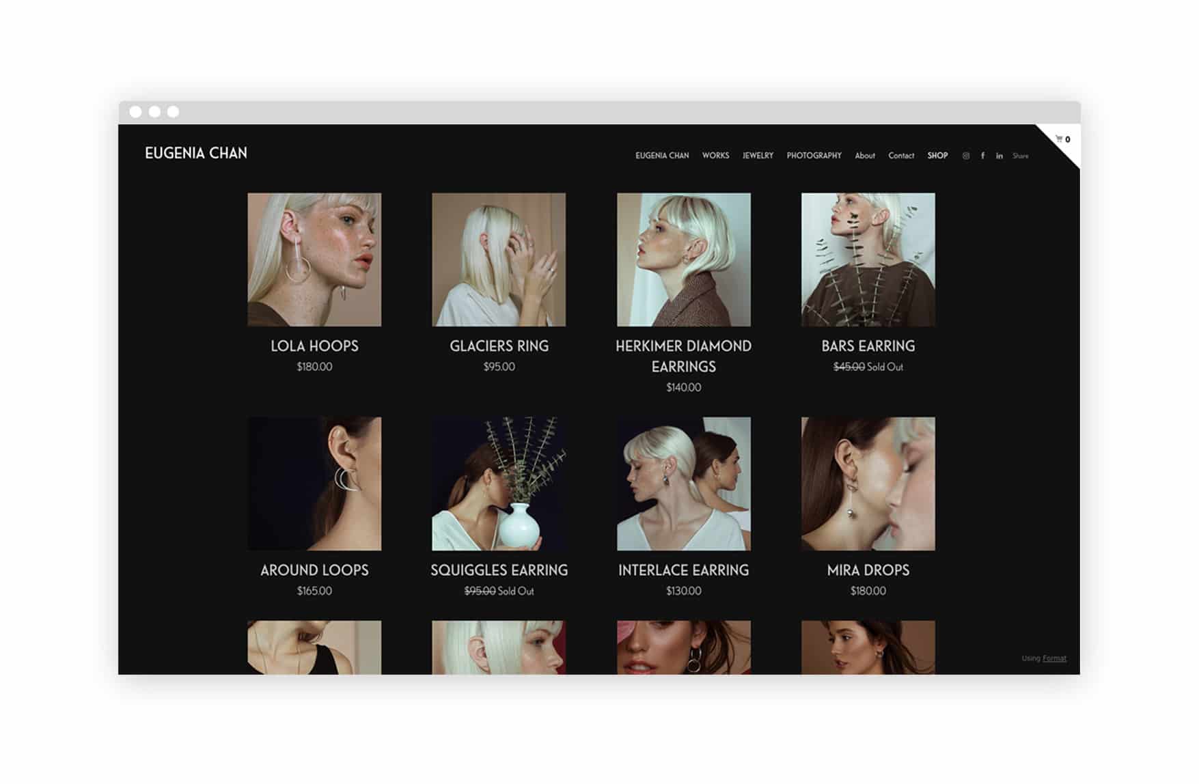Select the SHOP menu item
The height and width of the screenshot is (784, 1199).
tap(937, 156)
